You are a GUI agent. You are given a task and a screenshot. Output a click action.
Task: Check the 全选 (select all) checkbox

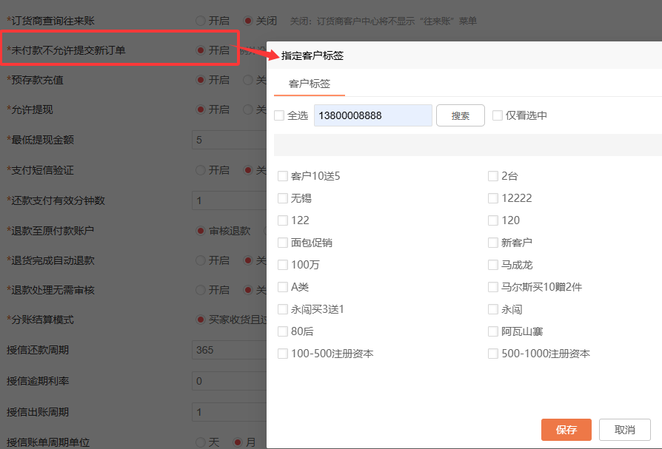[280, 115]
